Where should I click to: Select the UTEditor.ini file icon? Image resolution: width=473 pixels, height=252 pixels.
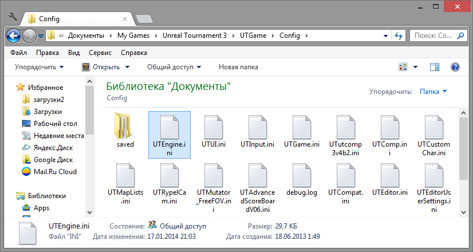click(x=390, y=175)
